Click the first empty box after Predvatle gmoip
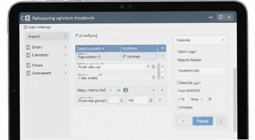Viewport: 255px width, 140px height. (114, 100)
